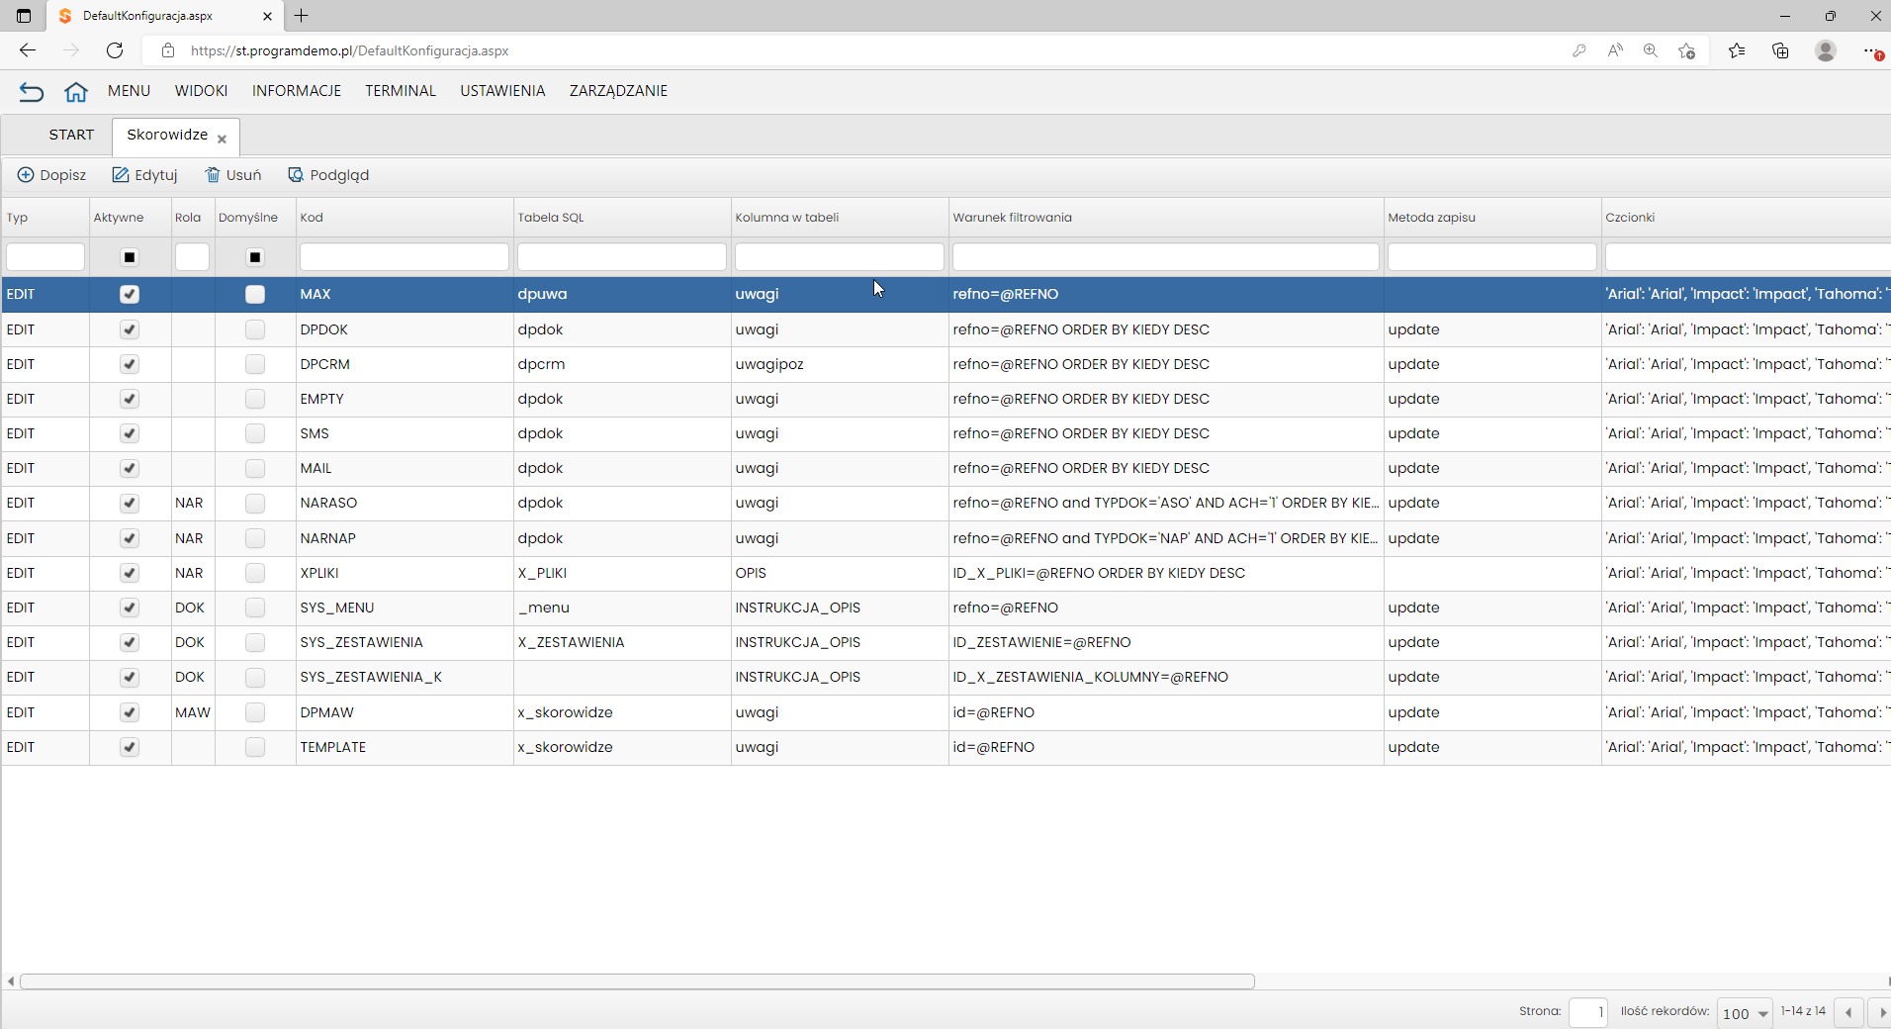Click the Tabela SQL filter field
The image size is (1891, 1029).
coord(622,257)
